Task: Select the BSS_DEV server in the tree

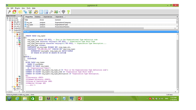Action: [17, 22]
